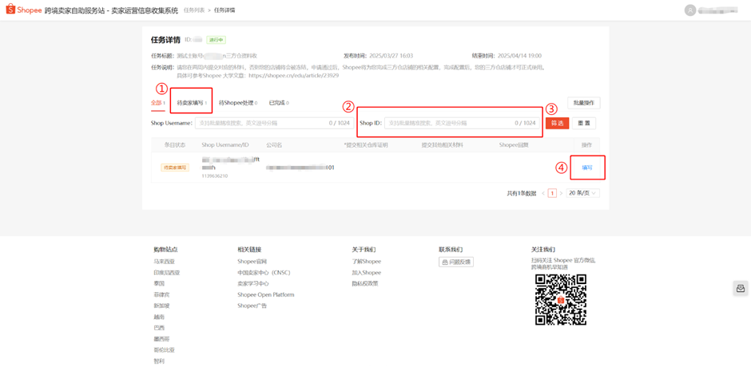Screen dimensions: 751x367
Task: Open the Shopee官网 link
Action: tap(252, 262)
